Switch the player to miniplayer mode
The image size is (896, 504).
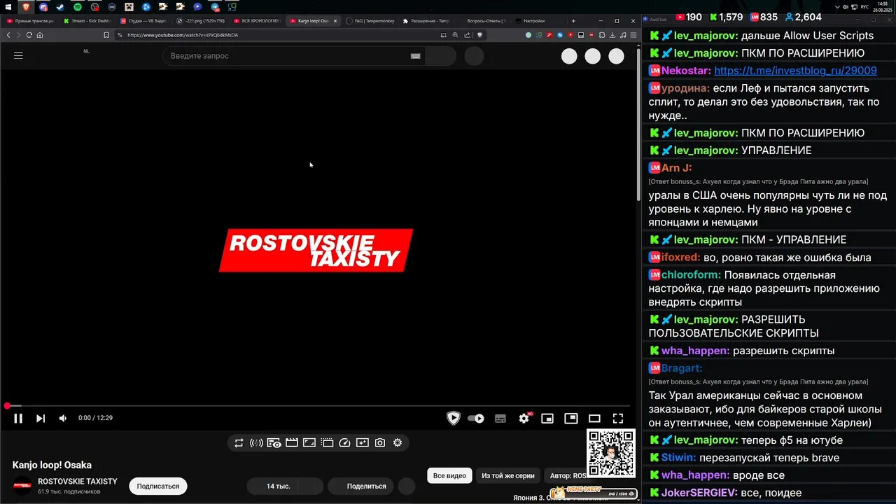[547, 419]
